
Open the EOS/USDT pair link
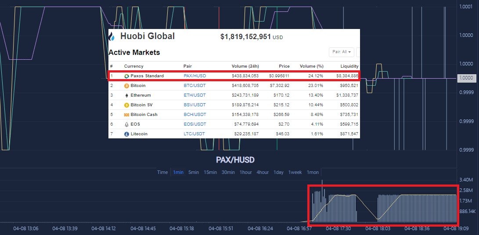(195, 124)
